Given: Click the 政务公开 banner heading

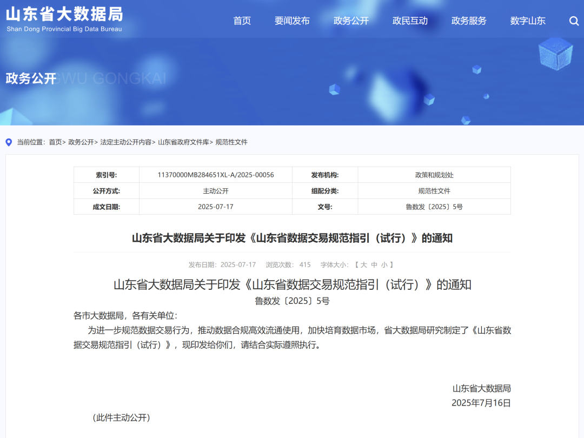Looking at the screenshot, I should point(30,78).
